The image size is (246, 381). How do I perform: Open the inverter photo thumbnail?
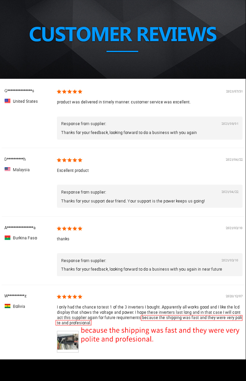point(68,342)
